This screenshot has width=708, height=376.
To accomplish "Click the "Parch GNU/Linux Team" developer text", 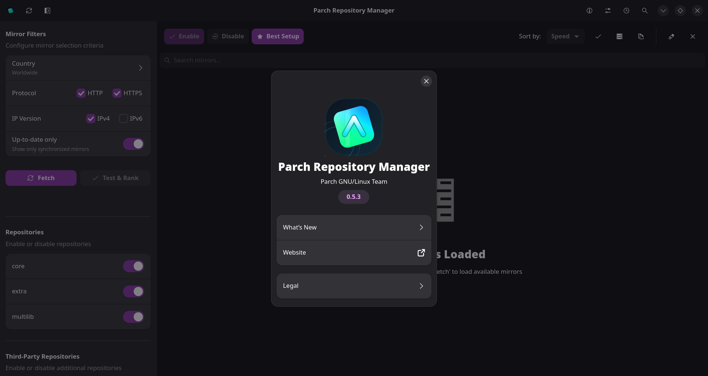I will [x=354, y=182].
